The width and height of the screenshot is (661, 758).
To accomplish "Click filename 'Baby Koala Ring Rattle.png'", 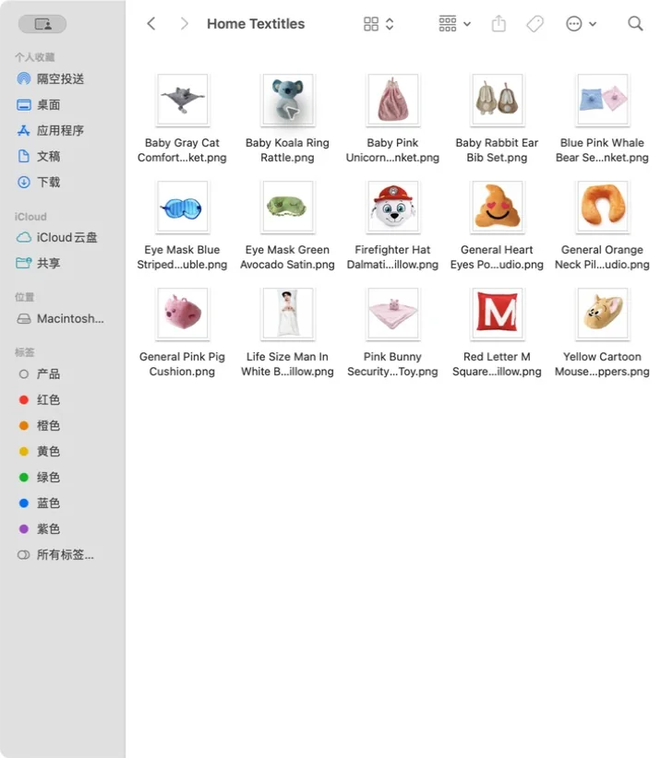I will point(287,150).
